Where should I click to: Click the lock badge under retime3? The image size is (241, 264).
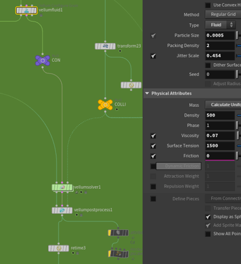click(x=78, y=253)
